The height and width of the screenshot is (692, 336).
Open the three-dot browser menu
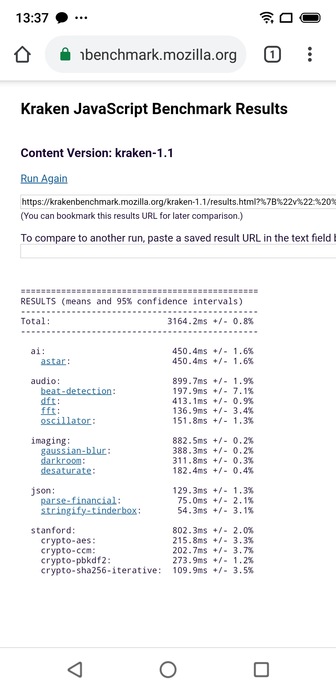pos(310,55)
